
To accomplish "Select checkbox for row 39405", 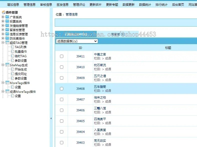I will tap(61, 121).
